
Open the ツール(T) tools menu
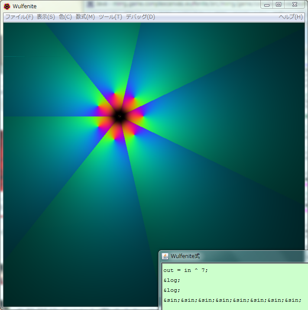(x=110, y=17)
